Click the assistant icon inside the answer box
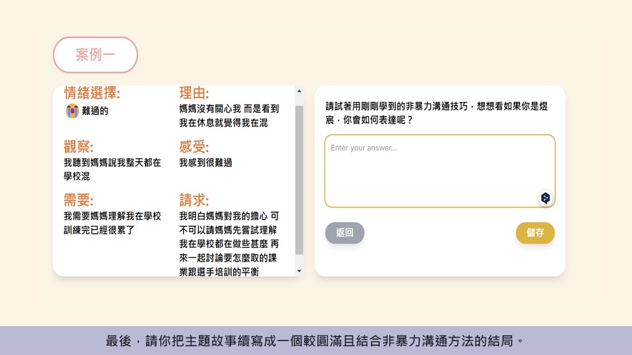The height and width of the screenshot is (355, 632). pos(545,198)
